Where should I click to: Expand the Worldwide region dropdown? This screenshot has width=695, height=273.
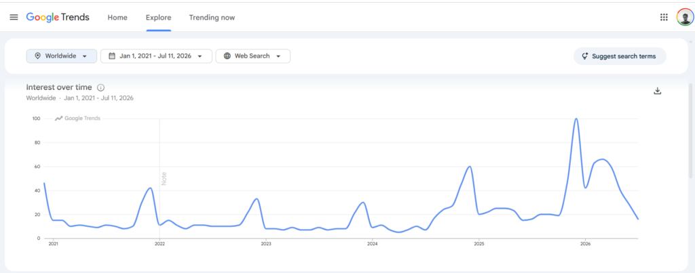click(x=62, y=56)
